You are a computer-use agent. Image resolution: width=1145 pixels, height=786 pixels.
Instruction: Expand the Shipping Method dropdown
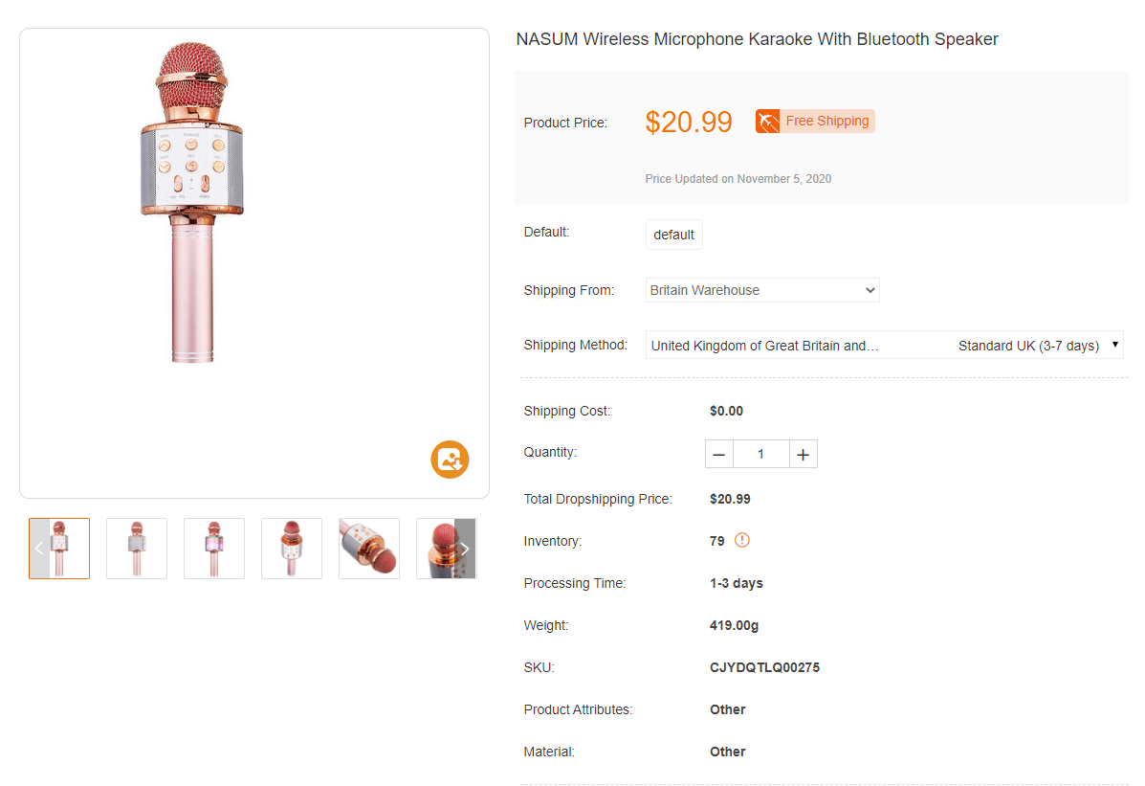884,346
